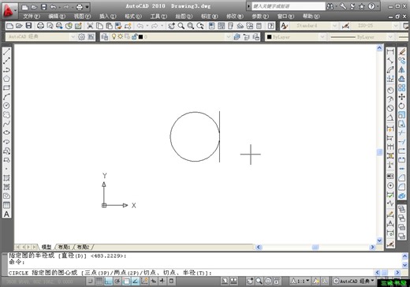Expand the layer list dropdown
410x287 pixels.
point(229,37)
